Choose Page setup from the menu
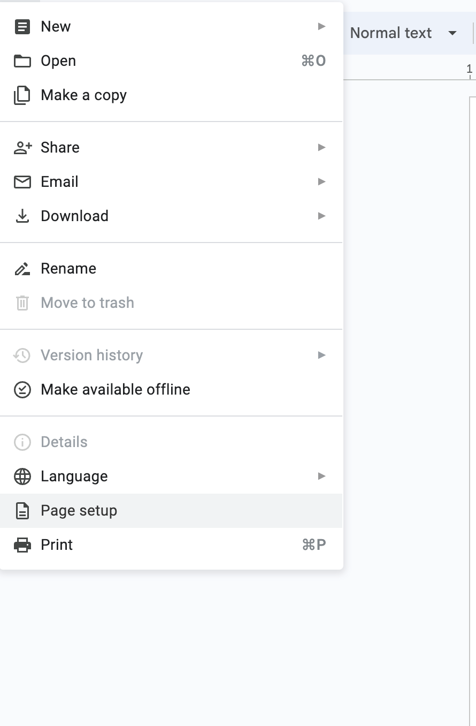This screenshot has width=476, height=726. [171, 511]
